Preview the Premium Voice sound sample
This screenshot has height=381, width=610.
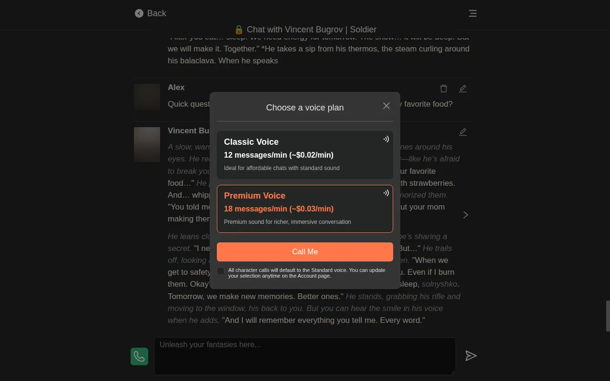386,193
